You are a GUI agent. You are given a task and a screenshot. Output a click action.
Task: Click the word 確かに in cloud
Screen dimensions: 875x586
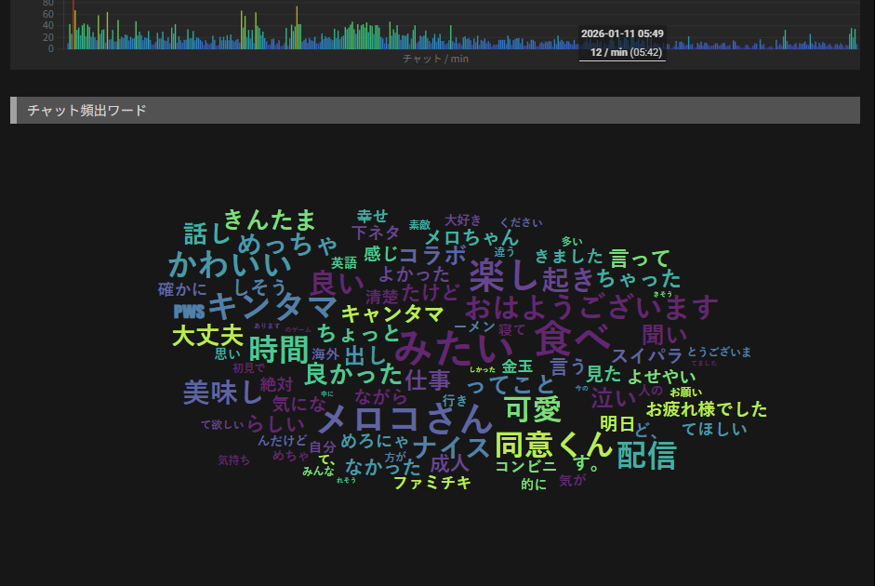coord(182,289)
